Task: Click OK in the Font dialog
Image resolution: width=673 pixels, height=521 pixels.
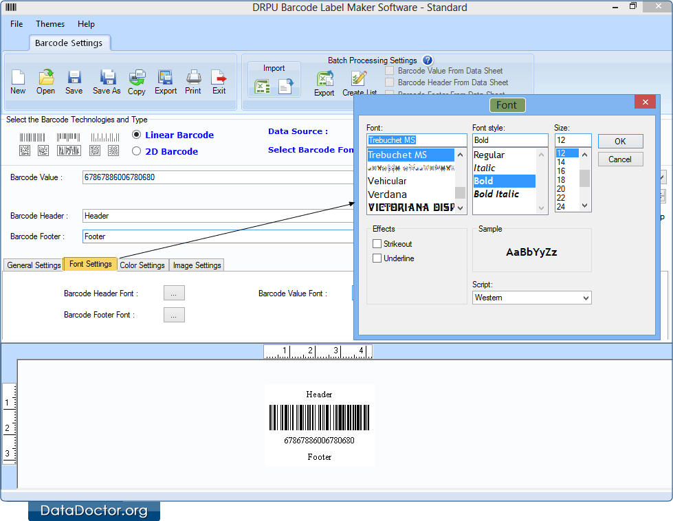Action: pyautogui.click(x=620, y=141)
